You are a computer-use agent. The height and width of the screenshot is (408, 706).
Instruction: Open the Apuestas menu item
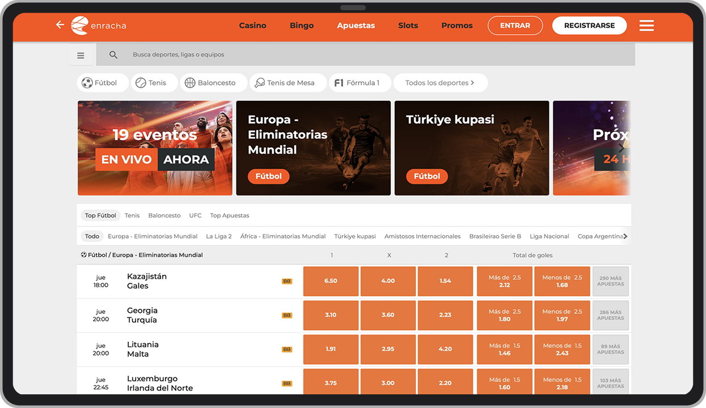click(x=356, y=25)
